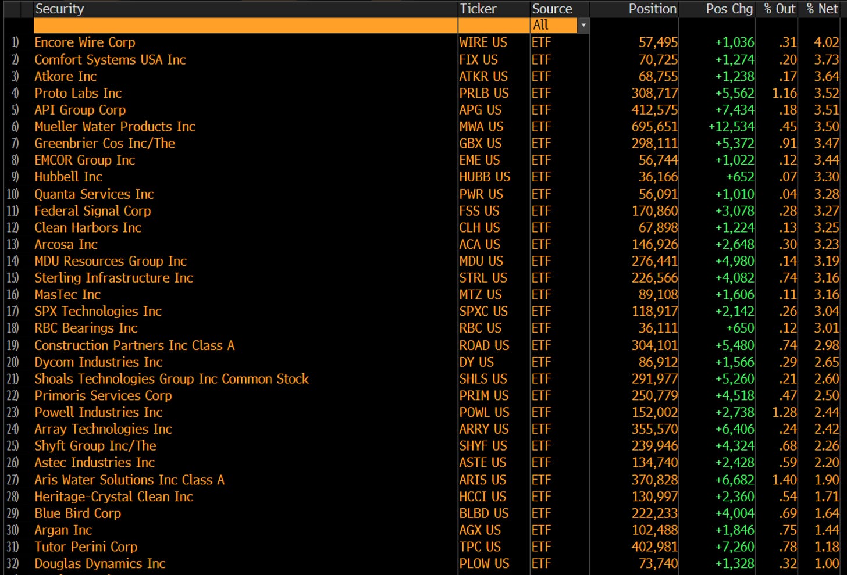Select Shyft Group Inc/The
The width and height of the screenshot is (847, 575).
pos(95,446)
